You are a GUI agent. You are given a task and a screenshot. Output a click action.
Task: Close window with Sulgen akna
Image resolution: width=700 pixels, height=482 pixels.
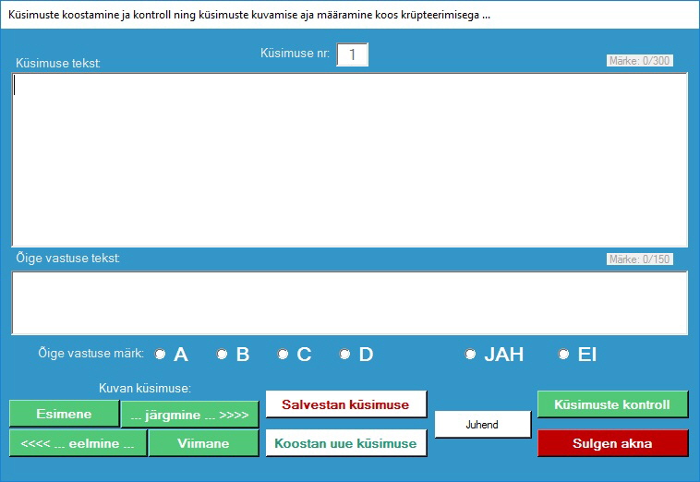click(612, 443)
